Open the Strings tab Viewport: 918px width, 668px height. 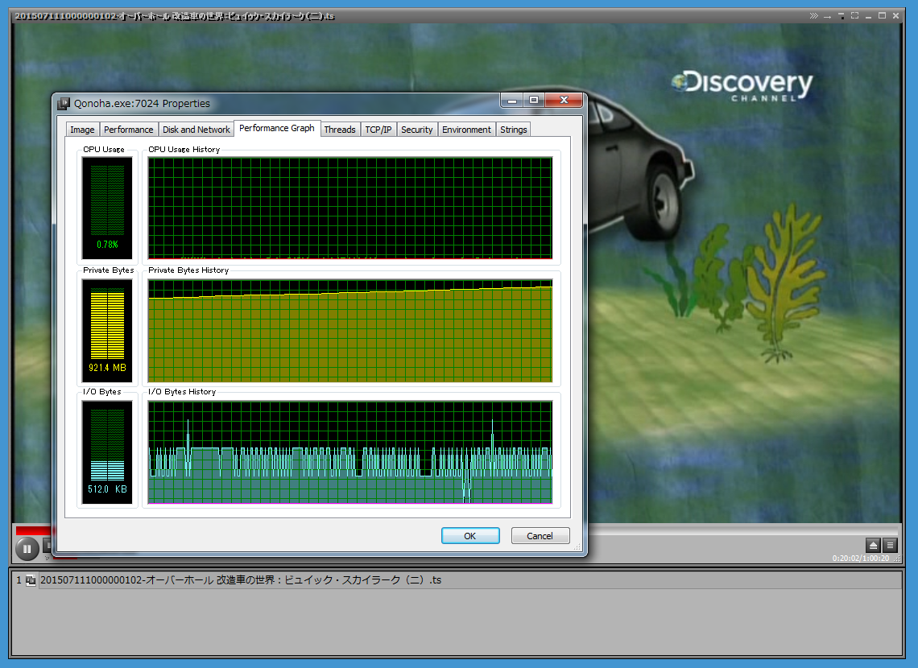pos(513,130)
